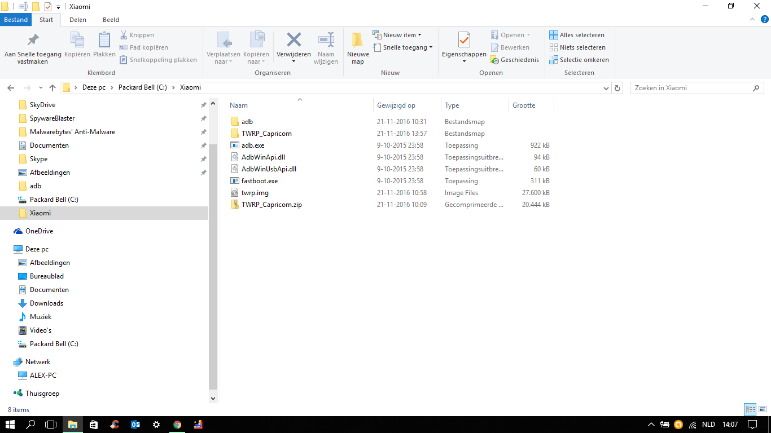771x433 pixels.
Task: Click the Nieuwe map folder icon
Action: (357, 41)
